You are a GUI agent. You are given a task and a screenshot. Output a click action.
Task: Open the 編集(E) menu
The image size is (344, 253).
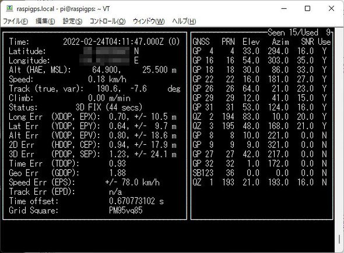click(45, 22)
